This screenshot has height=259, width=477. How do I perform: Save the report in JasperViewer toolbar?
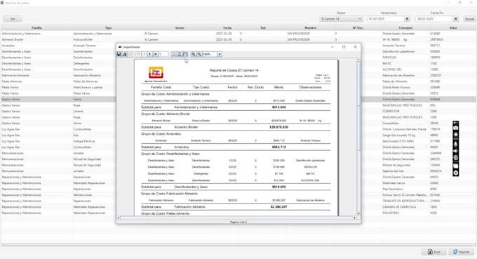click(x=119, y=54)
